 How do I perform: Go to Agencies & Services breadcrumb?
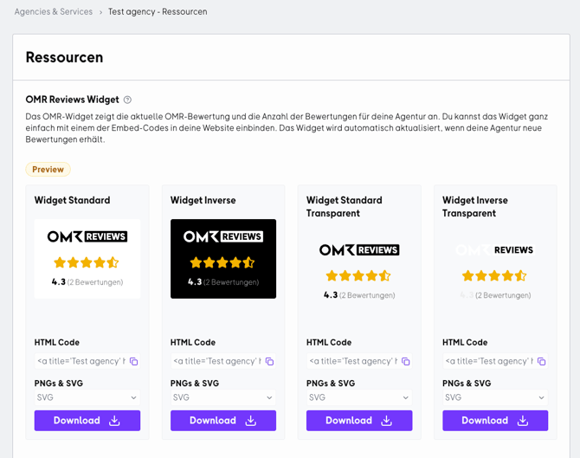click(x=54, y=12)
